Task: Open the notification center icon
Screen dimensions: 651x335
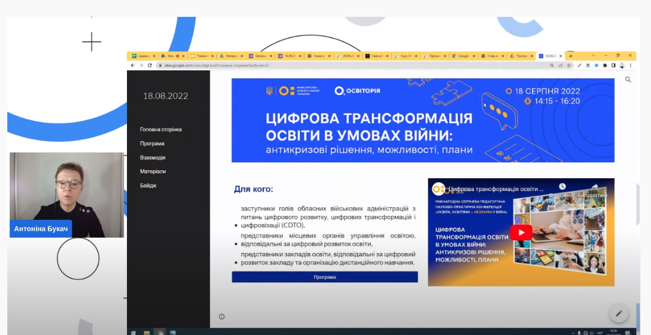Action: (x=628, y=333)
